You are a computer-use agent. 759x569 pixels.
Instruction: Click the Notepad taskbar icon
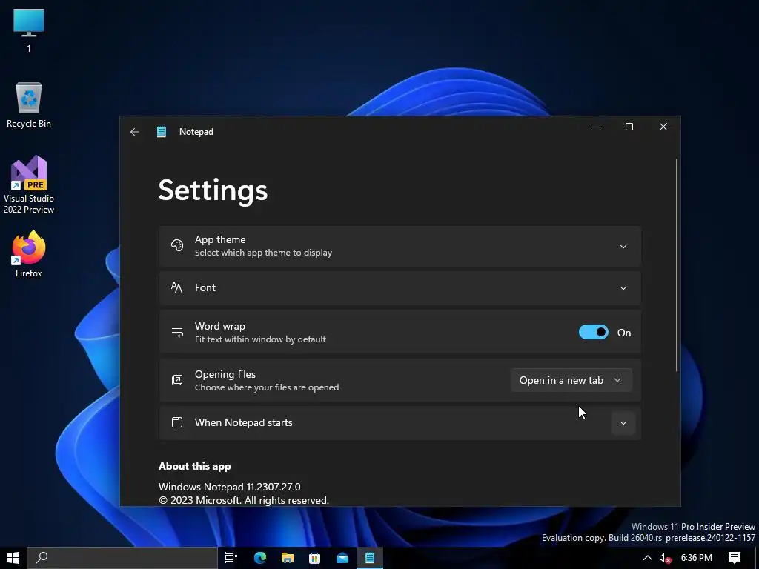370,558
